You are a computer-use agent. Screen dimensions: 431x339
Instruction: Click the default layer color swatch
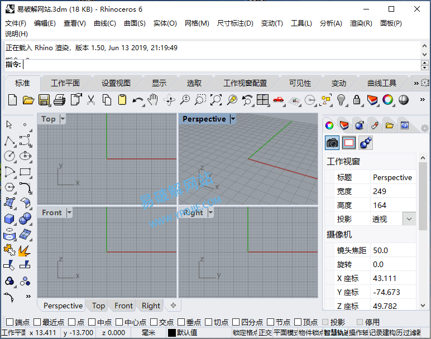(172, 333)
